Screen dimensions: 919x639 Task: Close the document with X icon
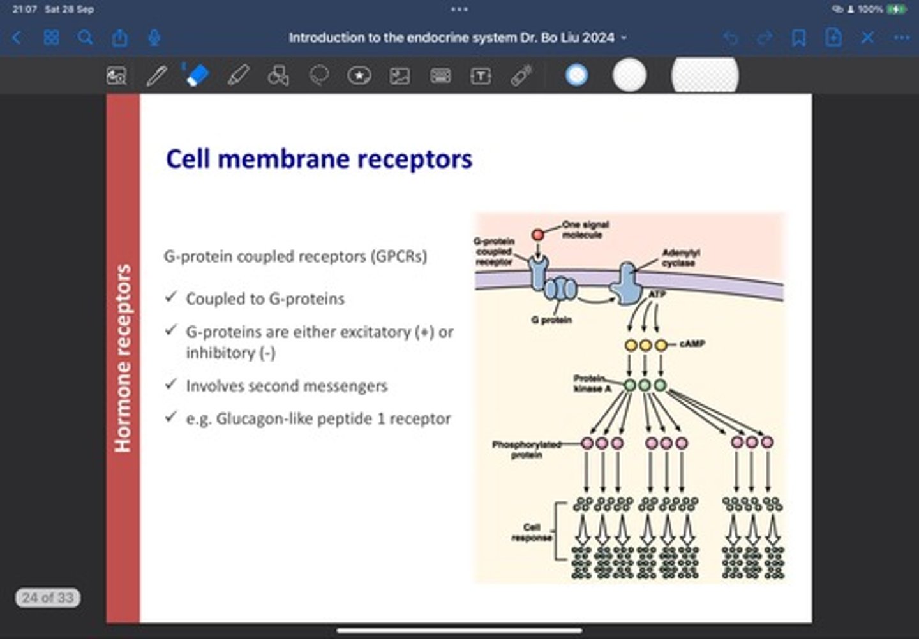(867, 38)
